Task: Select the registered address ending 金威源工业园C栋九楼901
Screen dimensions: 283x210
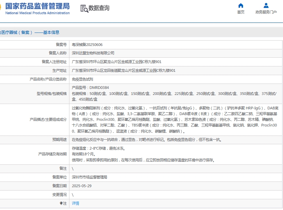Action: pyautogui.click(x=117, y=62)
